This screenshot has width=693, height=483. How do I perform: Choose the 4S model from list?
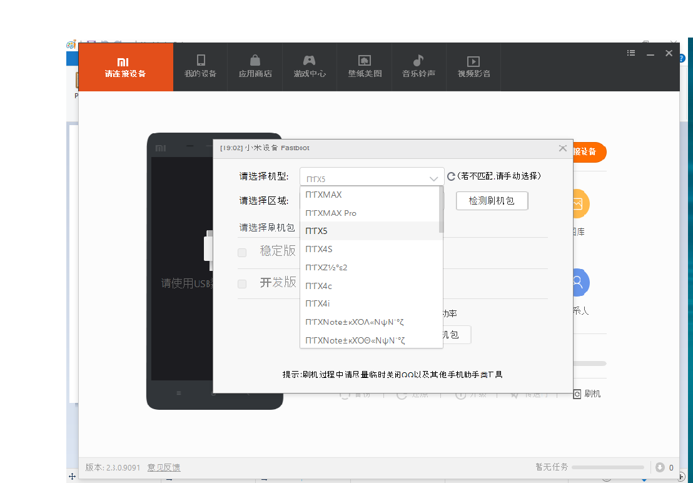pos(319,249)
